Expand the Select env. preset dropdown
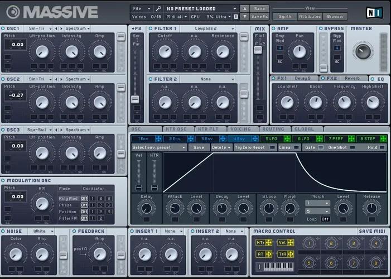The height and width of the screenshot is (279, 391). click(x=158, y=147)
